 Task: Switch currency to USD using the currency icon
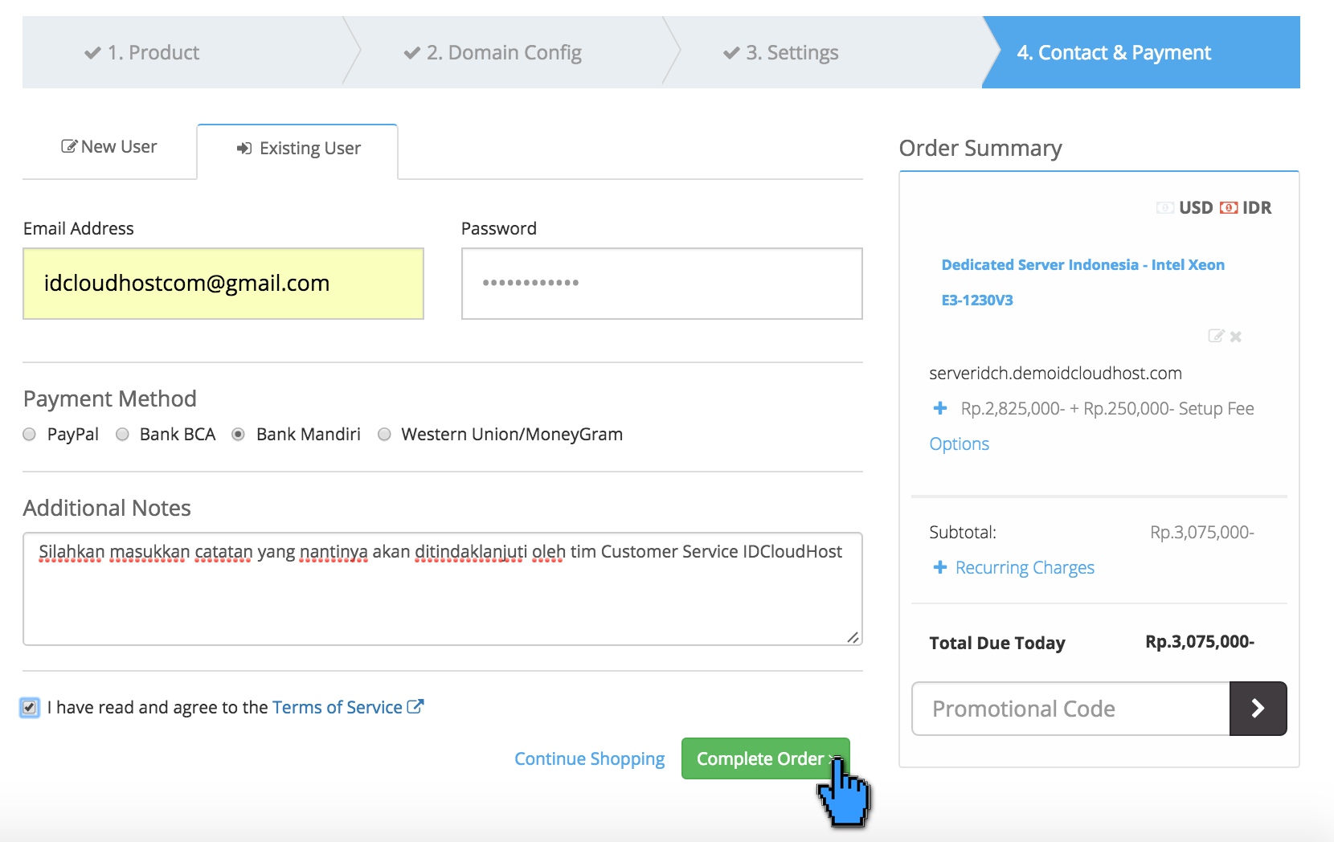[x=1165, y=207]
